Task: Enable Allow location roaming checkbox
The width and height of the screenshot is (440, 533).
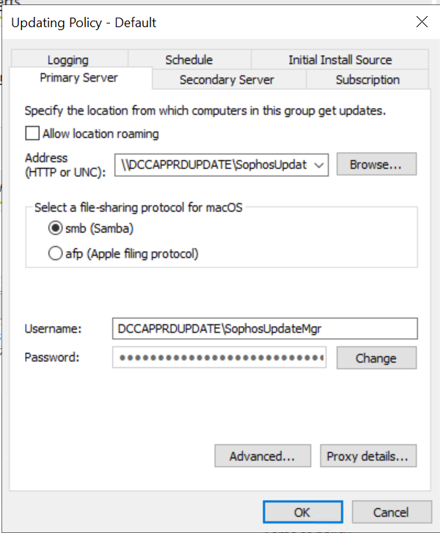Action: tap(32, 134)
